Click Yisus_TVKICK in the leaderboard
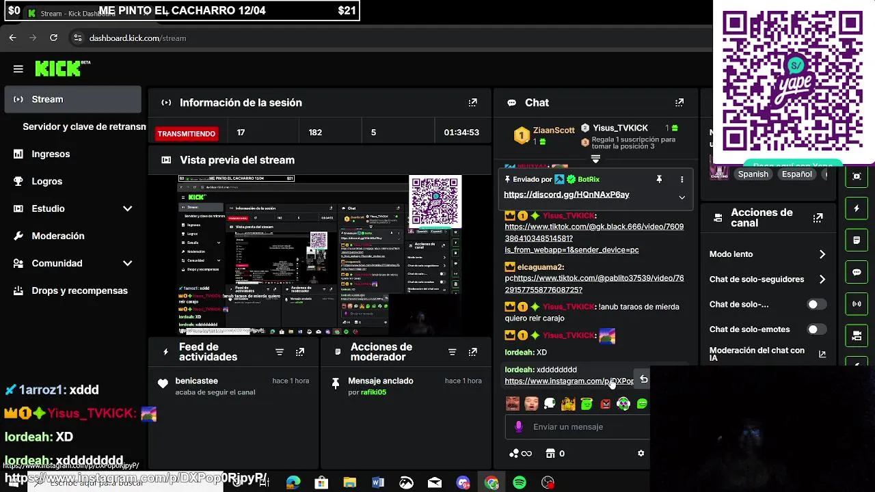Screen dimensions: 875x492 point(620,128)
